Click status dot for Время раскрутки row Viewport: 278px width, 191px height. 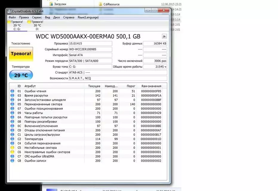point(12,95)
